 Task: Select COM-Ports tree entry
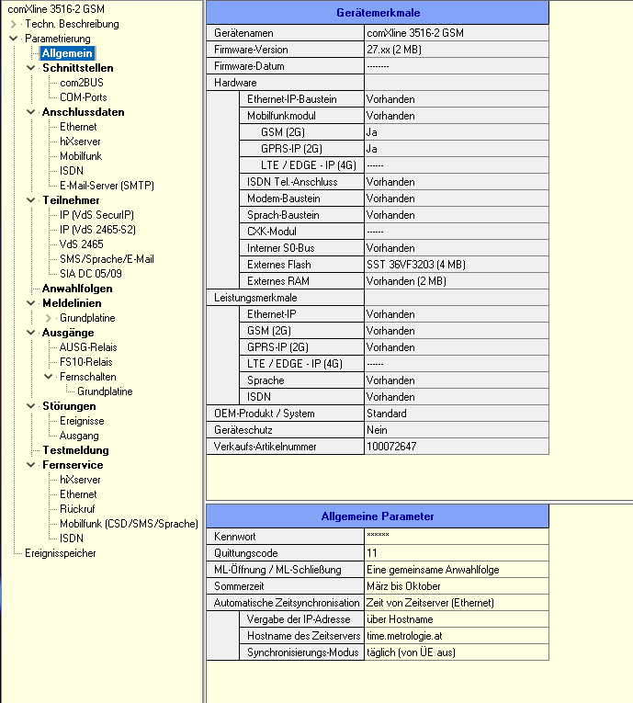click(83, 97)
